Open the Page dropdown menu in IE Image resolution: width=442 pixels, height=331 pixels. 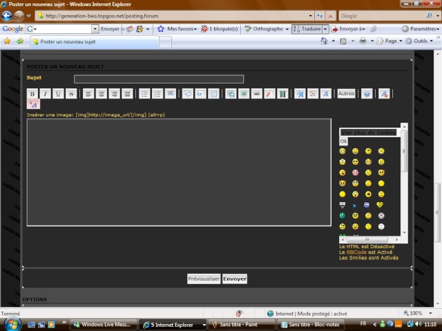[x=392, y=41]
